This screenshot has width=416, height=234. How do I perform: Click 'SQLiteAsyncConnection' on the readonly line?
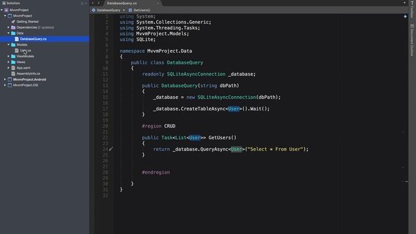pyautogui.click(x=196, y=74)
